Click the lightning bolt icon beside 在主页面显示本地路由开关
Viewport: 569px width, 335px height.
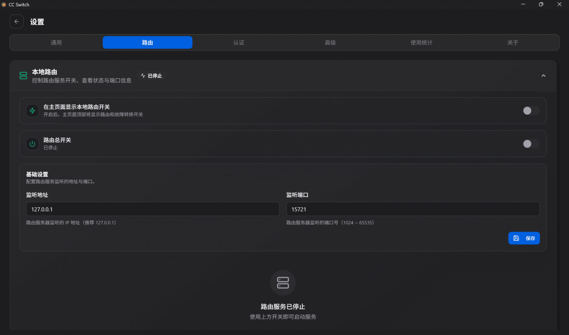(x=32, y=110)
